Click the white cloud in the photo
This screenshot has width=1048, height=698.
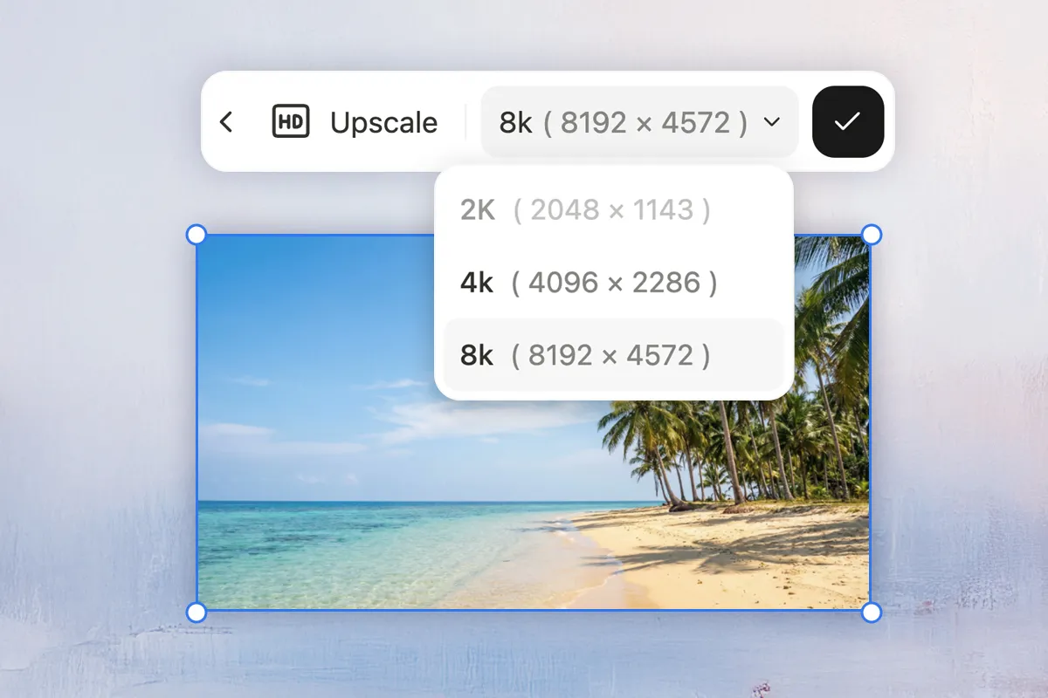pyautogui.click(x=472, y=419)
